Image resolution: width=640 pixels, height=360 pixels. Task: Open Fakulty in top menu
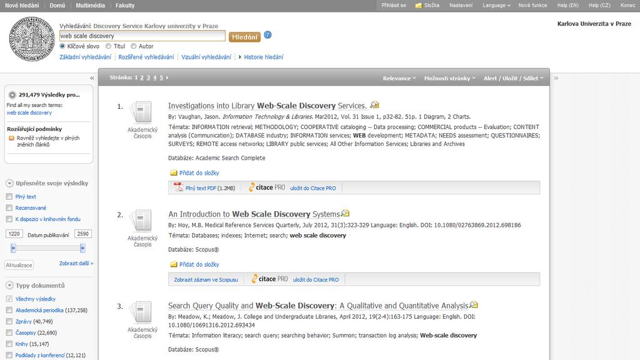(125, 5)
